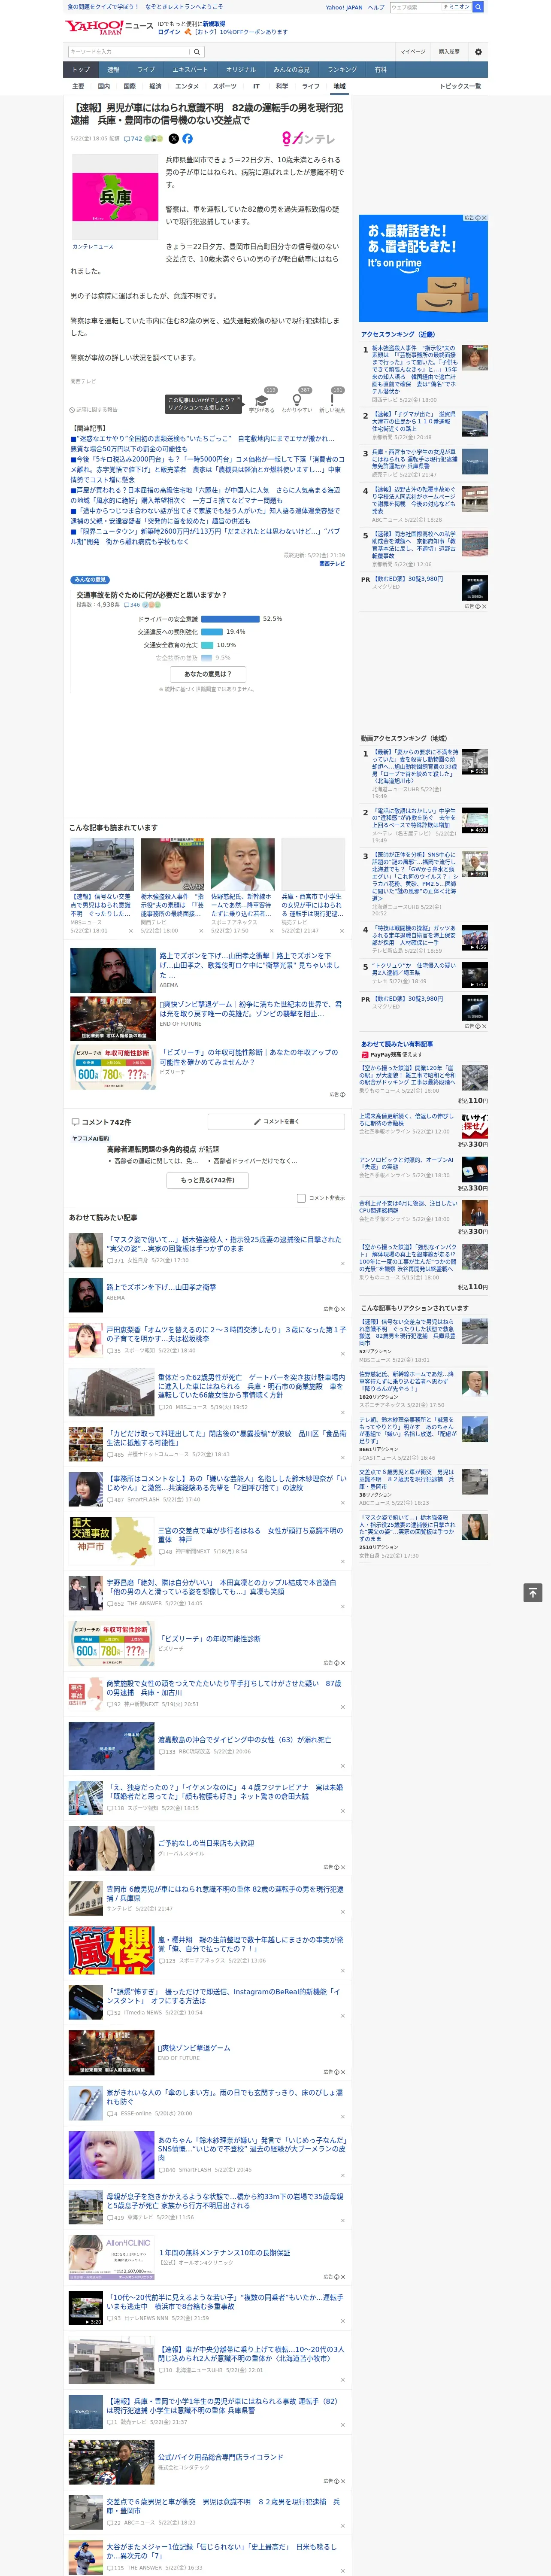Open マイページ

(x=412, y=52)
